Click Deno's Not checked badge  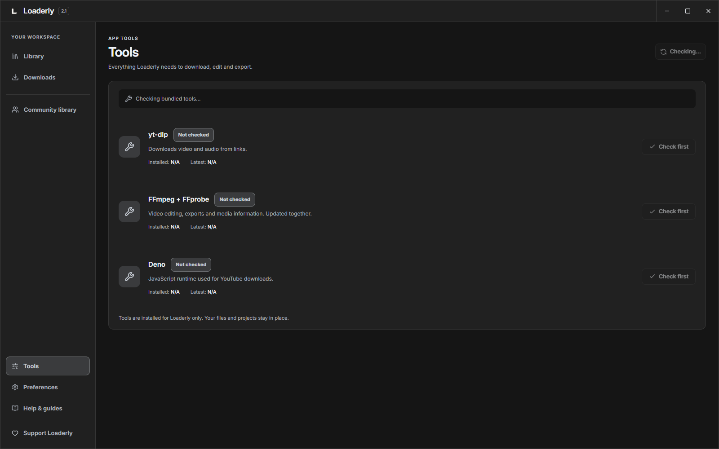(x=191, y=264)
